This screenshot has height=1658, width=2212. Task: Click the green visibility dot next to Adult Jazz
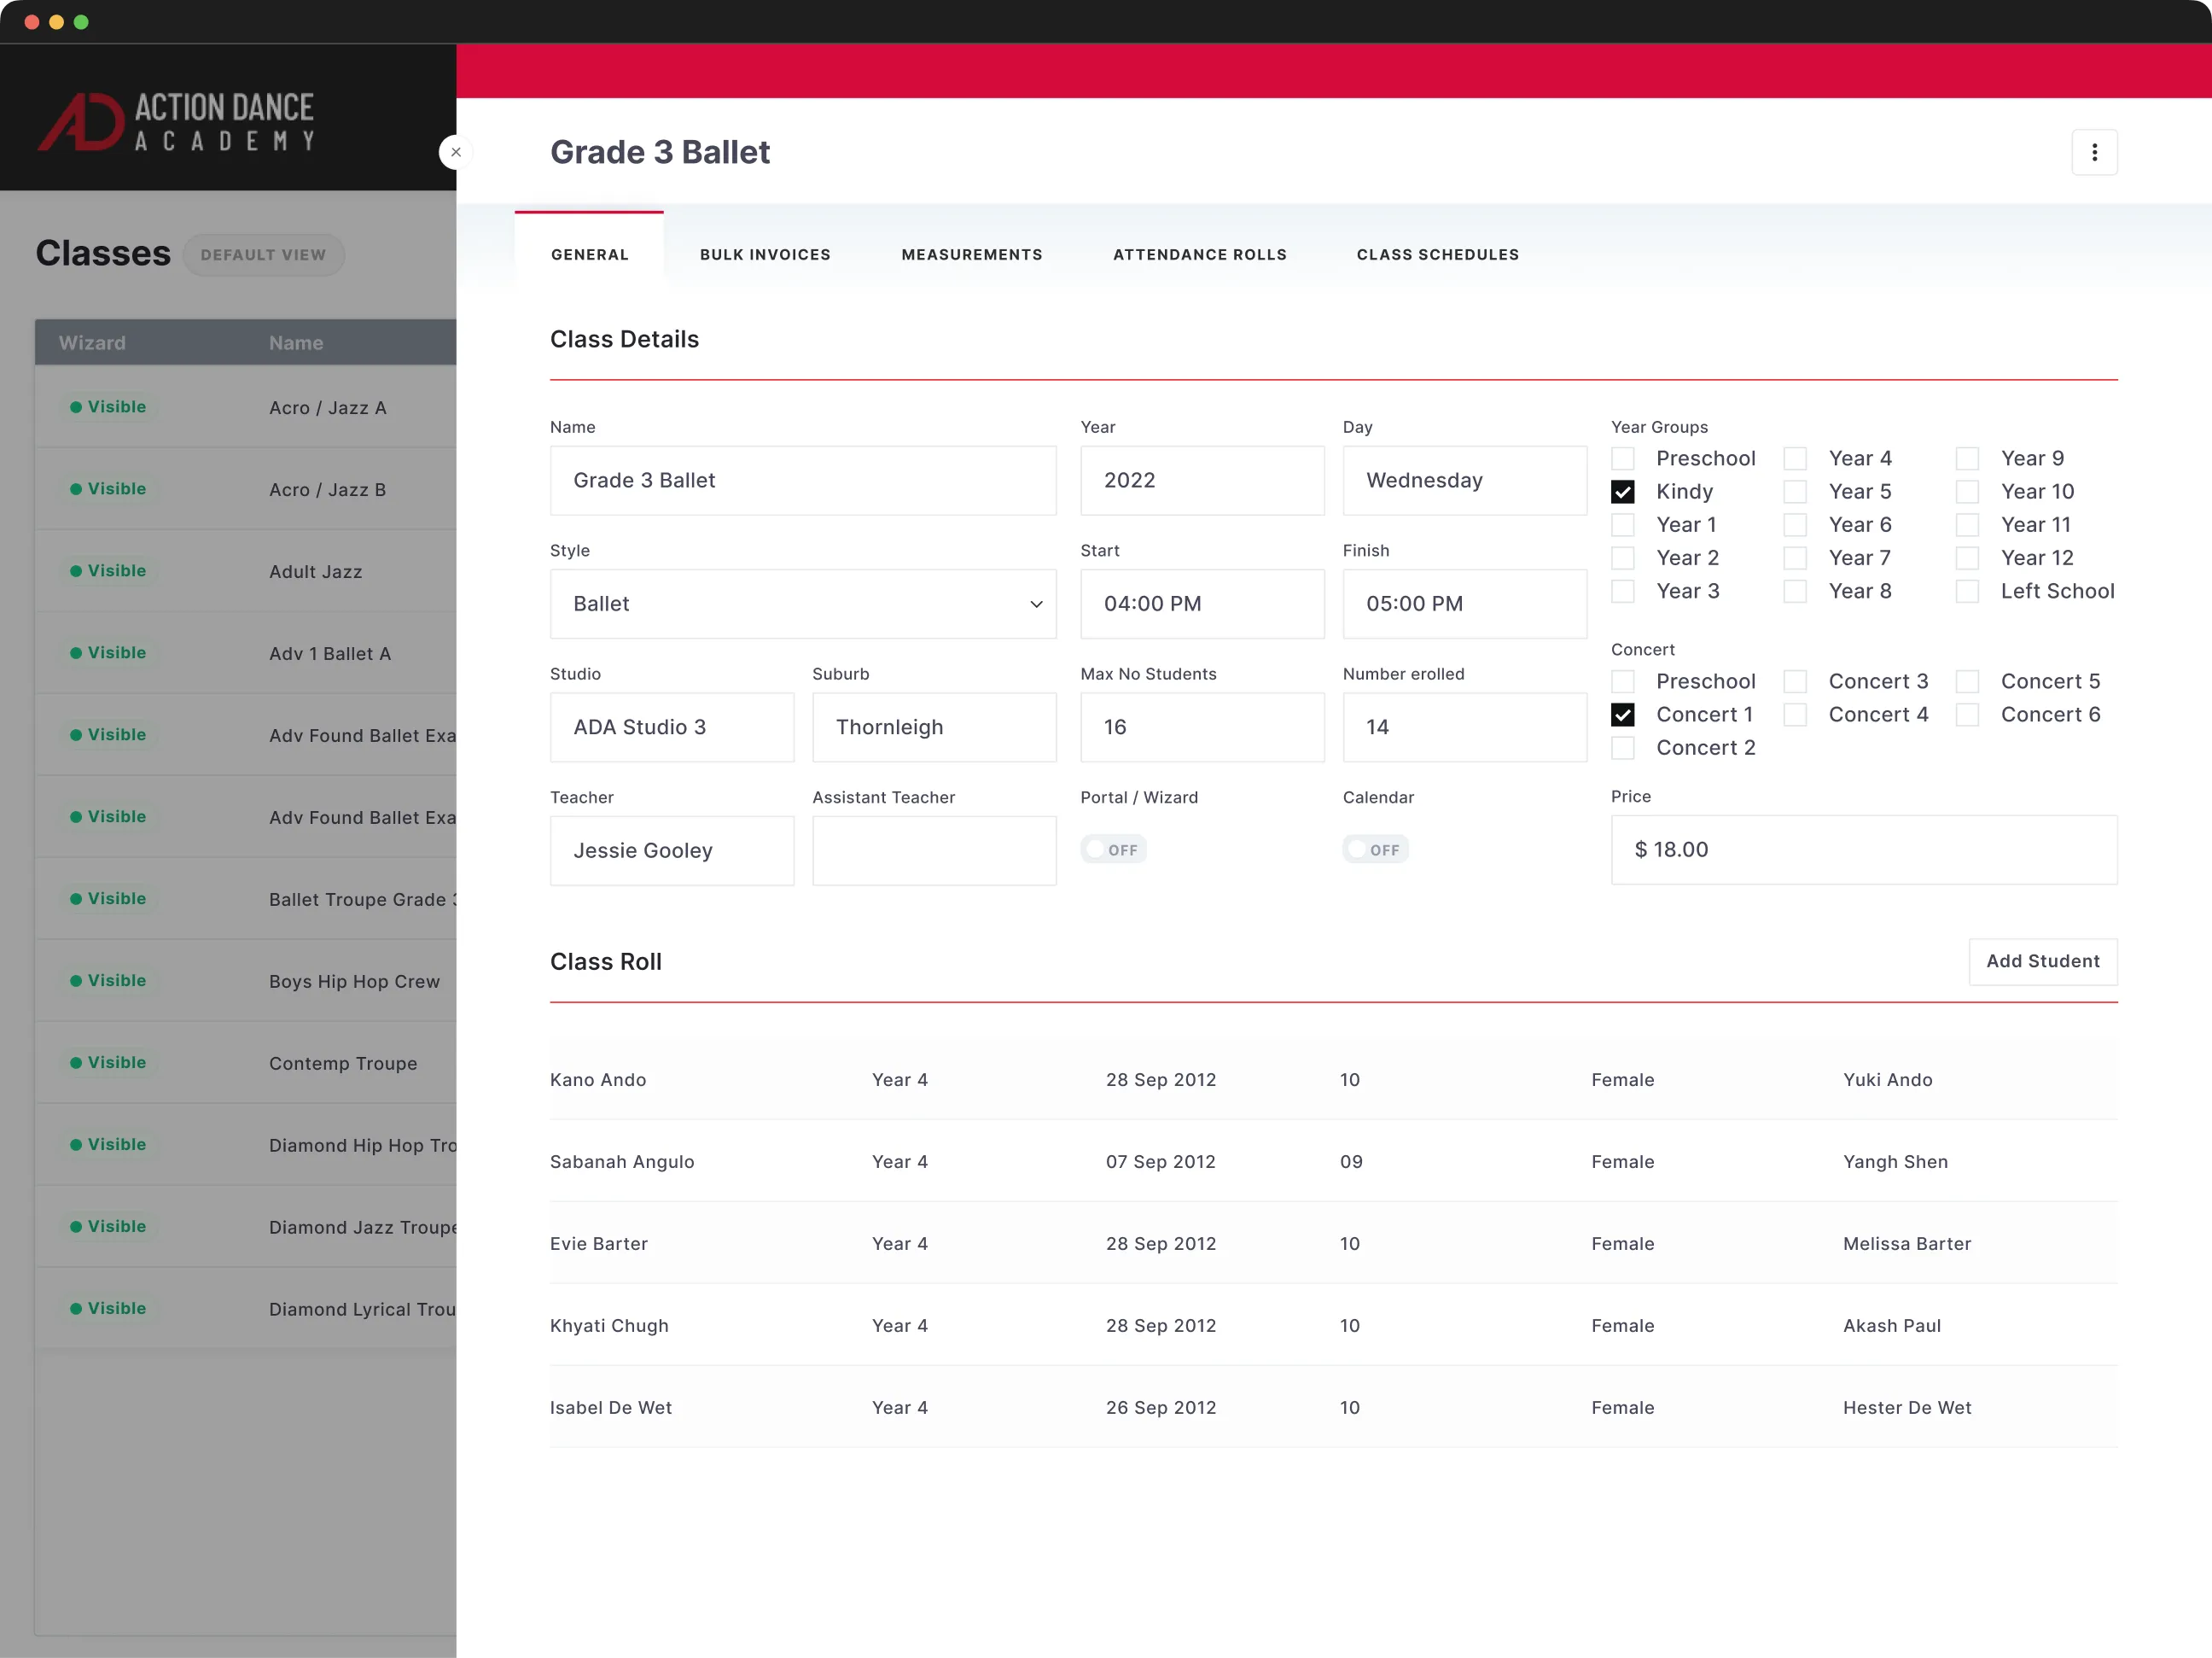[74, 570]
